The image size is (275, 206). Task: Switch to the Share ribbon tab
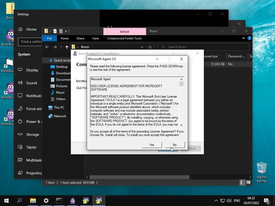pyautogui.click(x=80, y=38)
